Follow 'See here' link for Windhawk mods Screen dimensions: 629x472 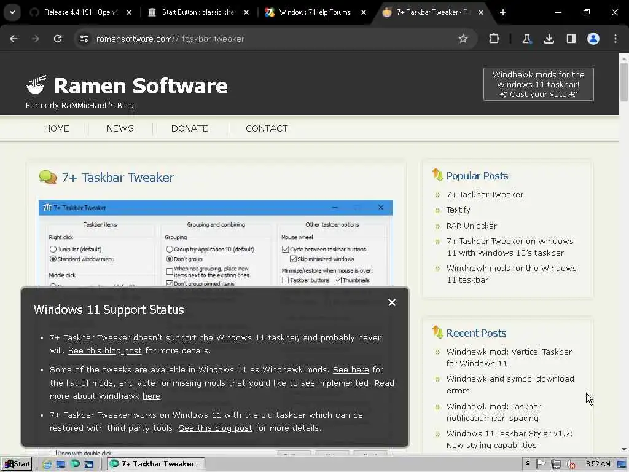click(351, 369)
